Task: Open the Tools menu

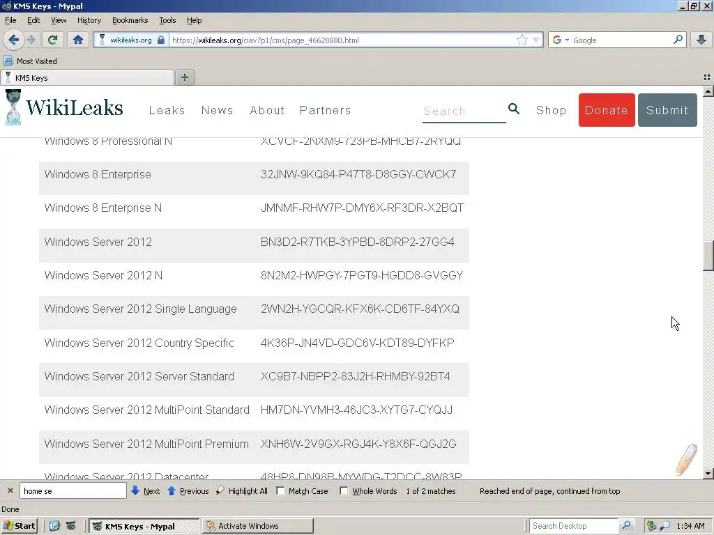Action: [167, 20]
